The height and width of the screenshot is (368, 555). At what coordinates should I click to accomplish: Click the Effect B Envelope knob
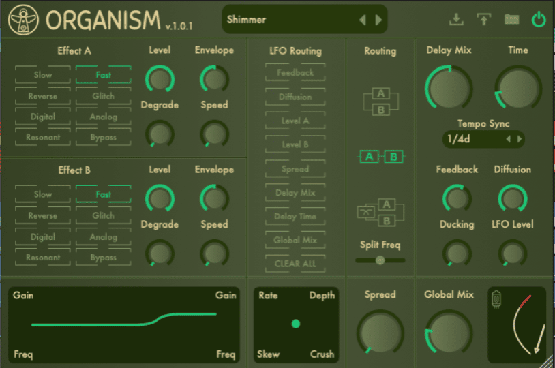[214, 198]
